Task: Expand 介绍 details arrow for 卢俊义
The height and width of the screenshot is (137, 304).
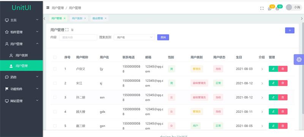Action: [x=262, y=69]
